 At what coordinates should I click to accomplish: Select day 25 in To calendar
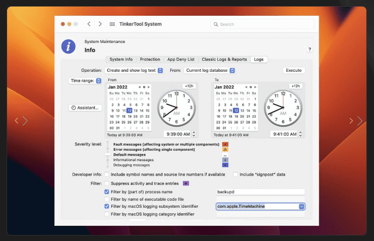(230, 122)
